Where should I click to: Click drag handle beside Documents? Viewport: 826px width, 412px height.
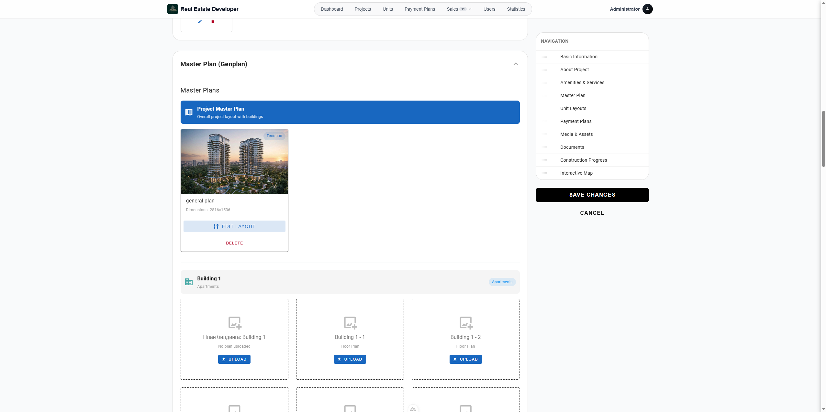pyautogui.click(x=544, y=147)
